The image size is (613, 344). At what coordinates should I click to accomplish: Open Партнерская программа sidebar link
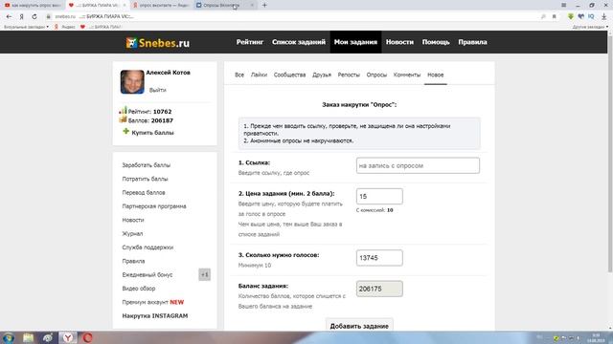[154, 206]
